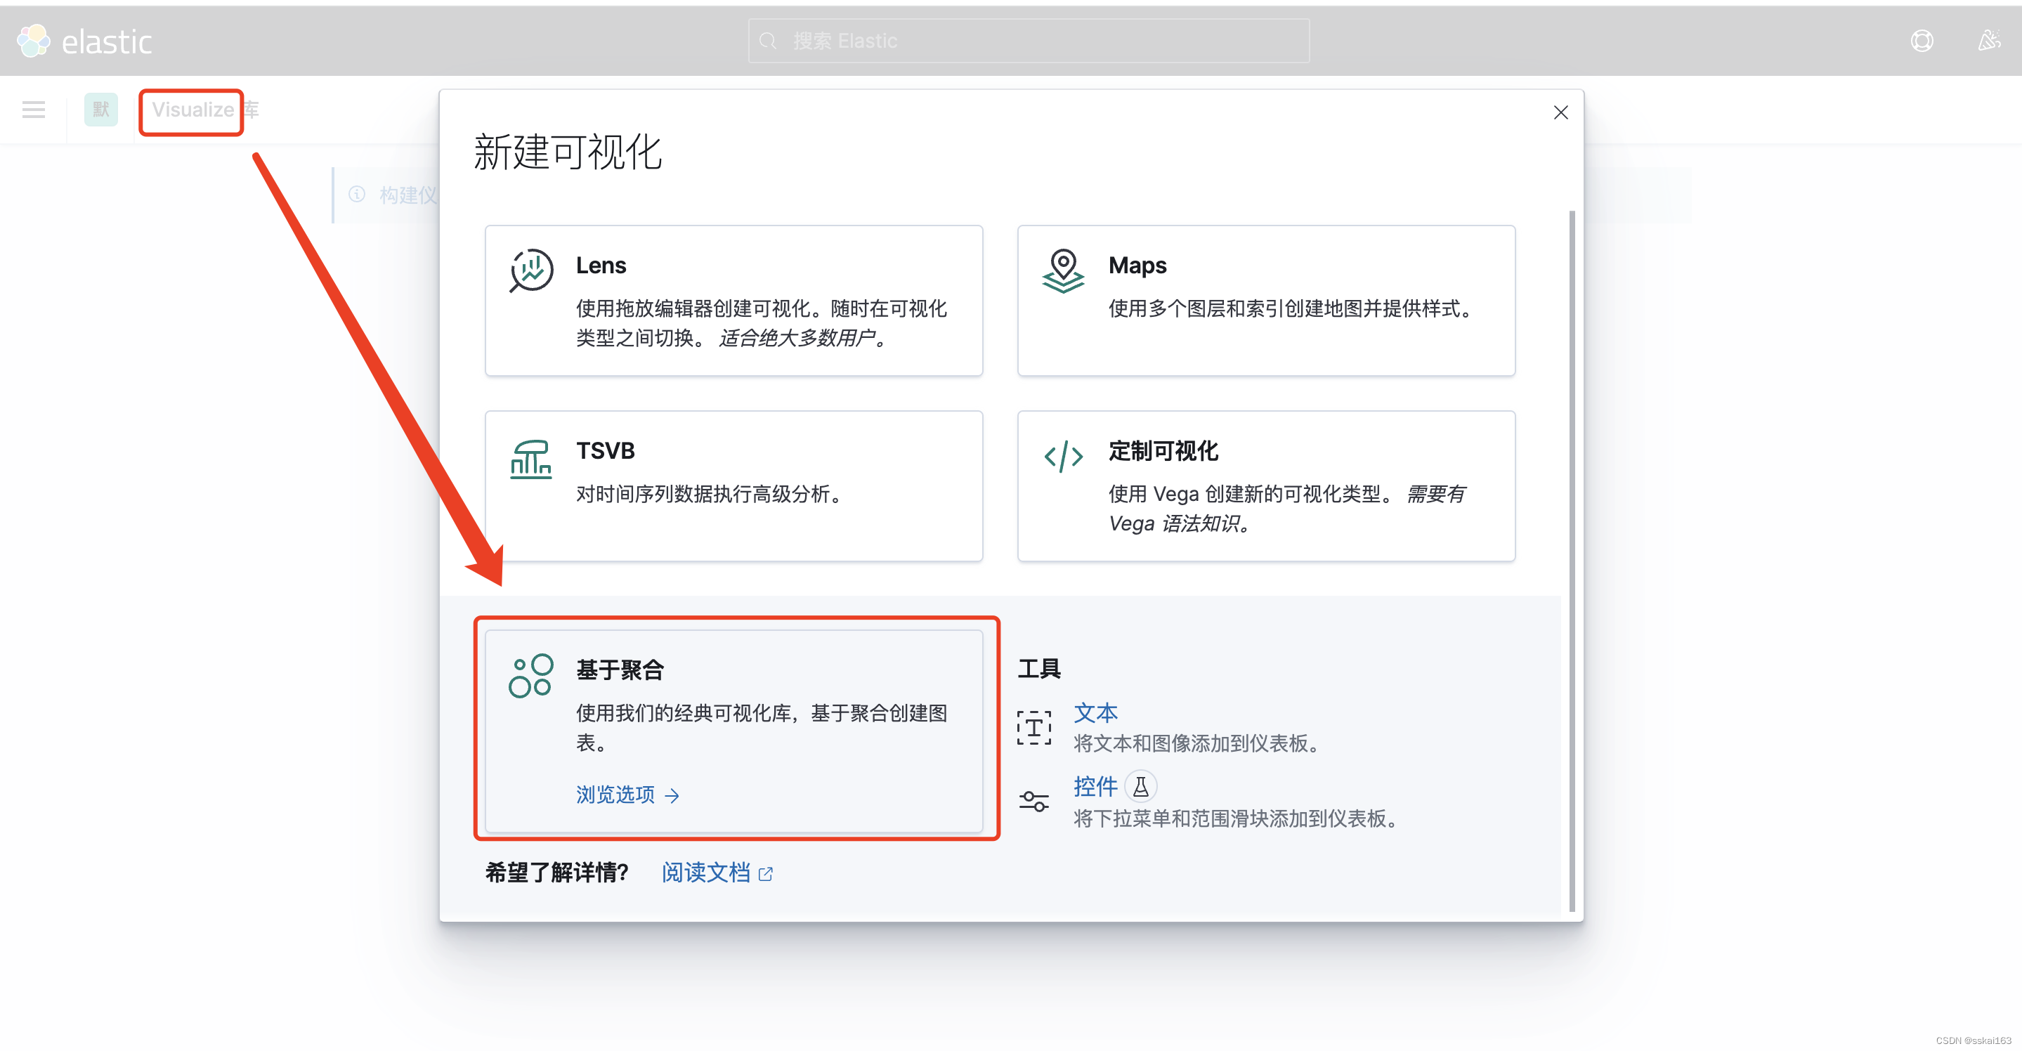2022x1051 pixels.
Task: Click the dialog vertical scrollbar
Action: tap(1572, 561)
